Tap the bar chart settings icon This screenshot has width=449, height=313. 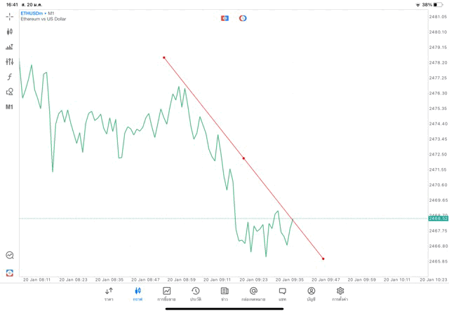[10, 47]
